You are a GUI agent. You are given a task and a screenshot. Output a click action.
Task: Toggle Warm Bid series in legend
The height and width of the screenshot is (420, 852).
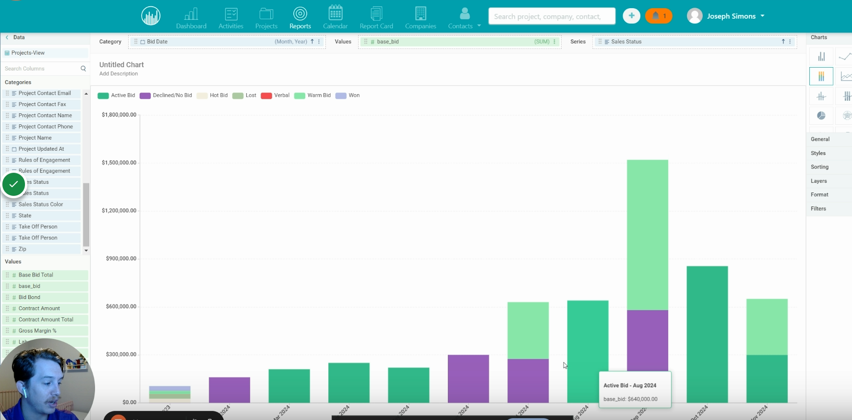[x=312, y=96]
